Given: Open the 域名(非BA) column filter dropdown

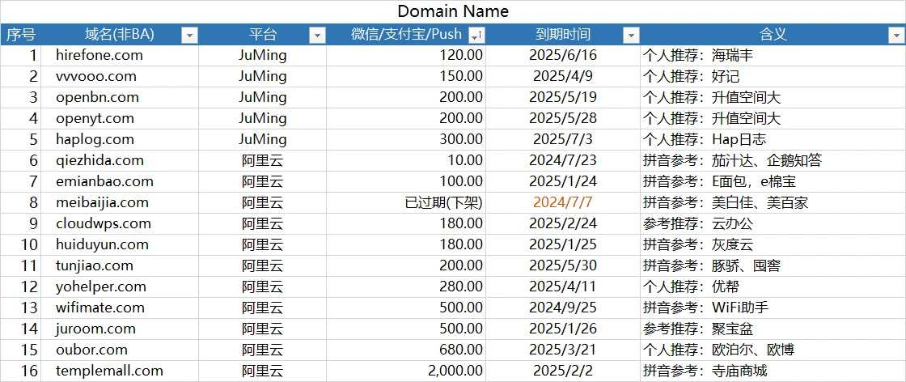Looking at the screenshot, I should [x=189, y=35].
